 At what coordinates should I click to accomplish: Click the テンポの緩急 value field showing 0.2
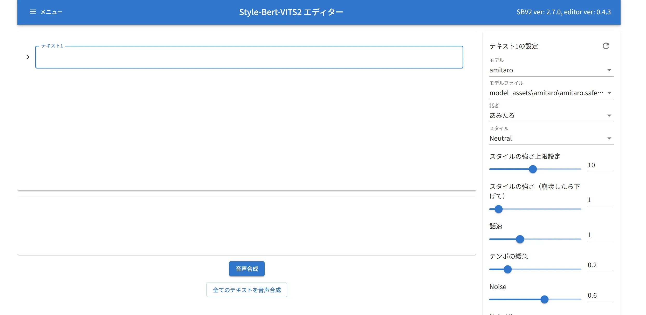point(600,265)
